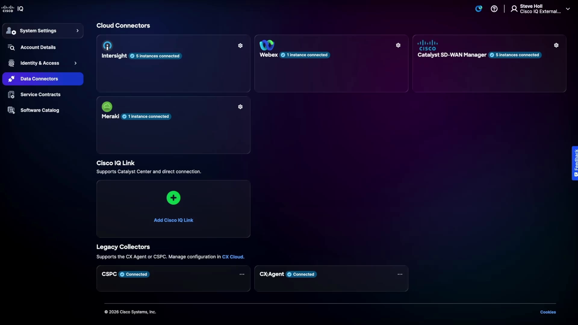Screen dimensions: 578x325
Task: Open the Meraki card gear settings
Action: (x=240, y=107)
